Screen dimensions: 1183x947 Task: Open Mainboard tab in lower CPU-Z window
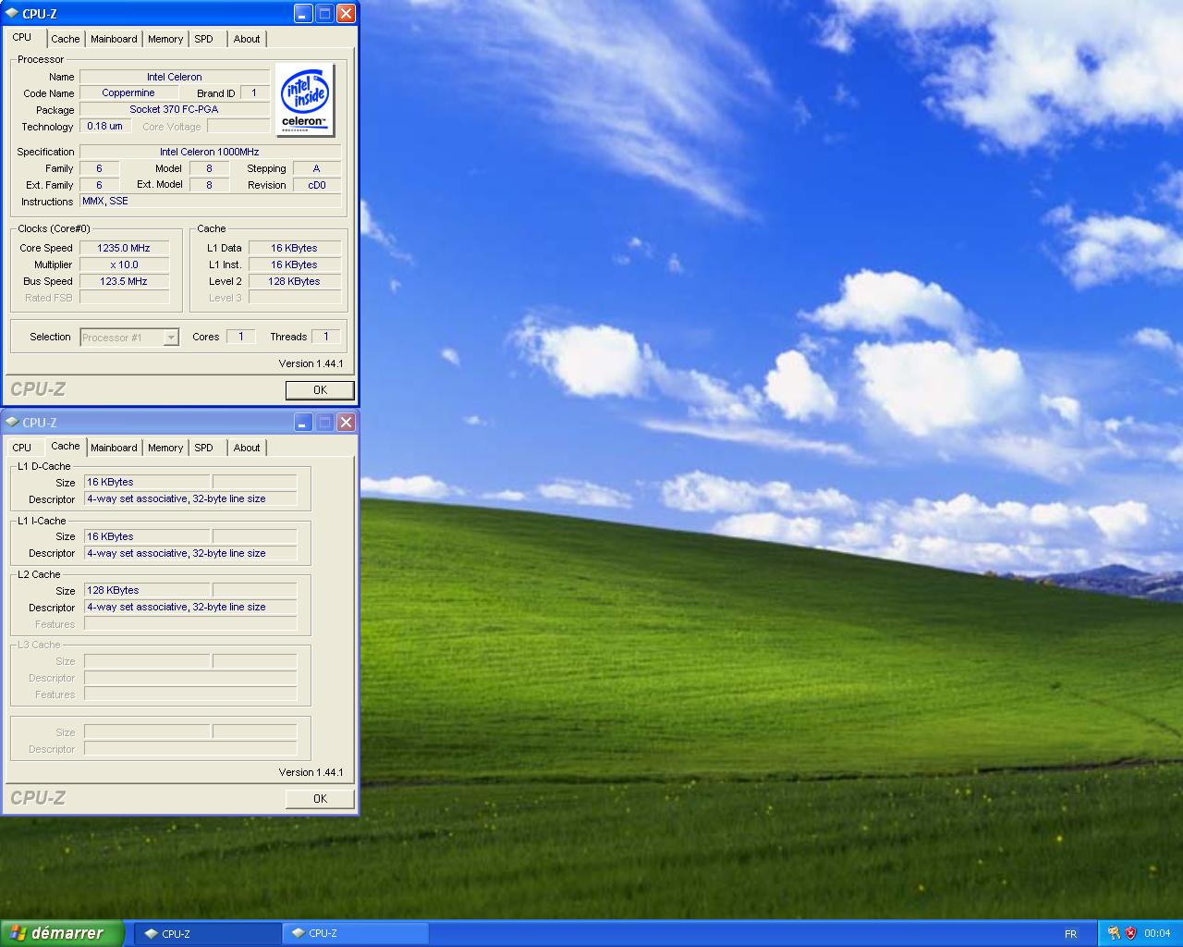point(114,448)
